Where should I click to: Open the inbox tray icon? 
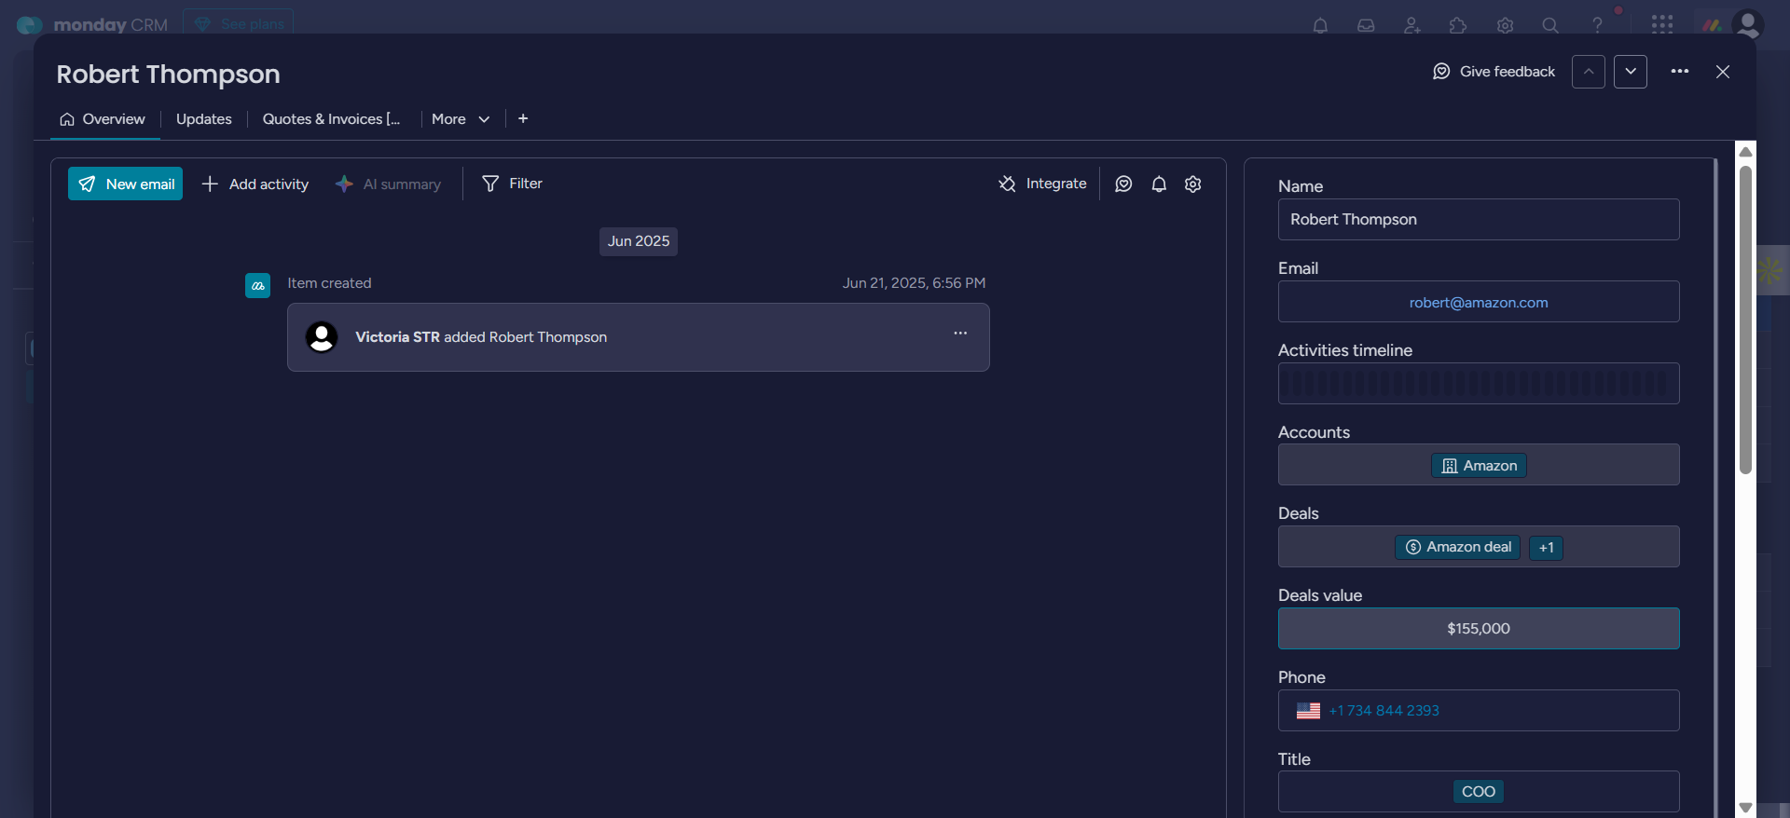1366,25
